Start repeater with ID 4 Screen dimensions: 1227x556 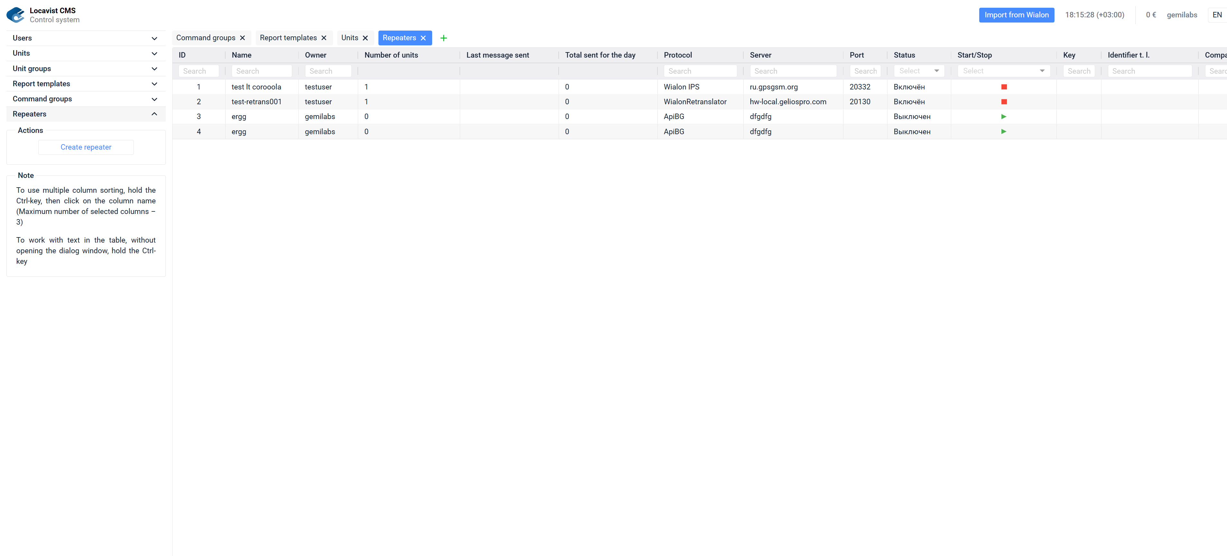coord(1004,132)
